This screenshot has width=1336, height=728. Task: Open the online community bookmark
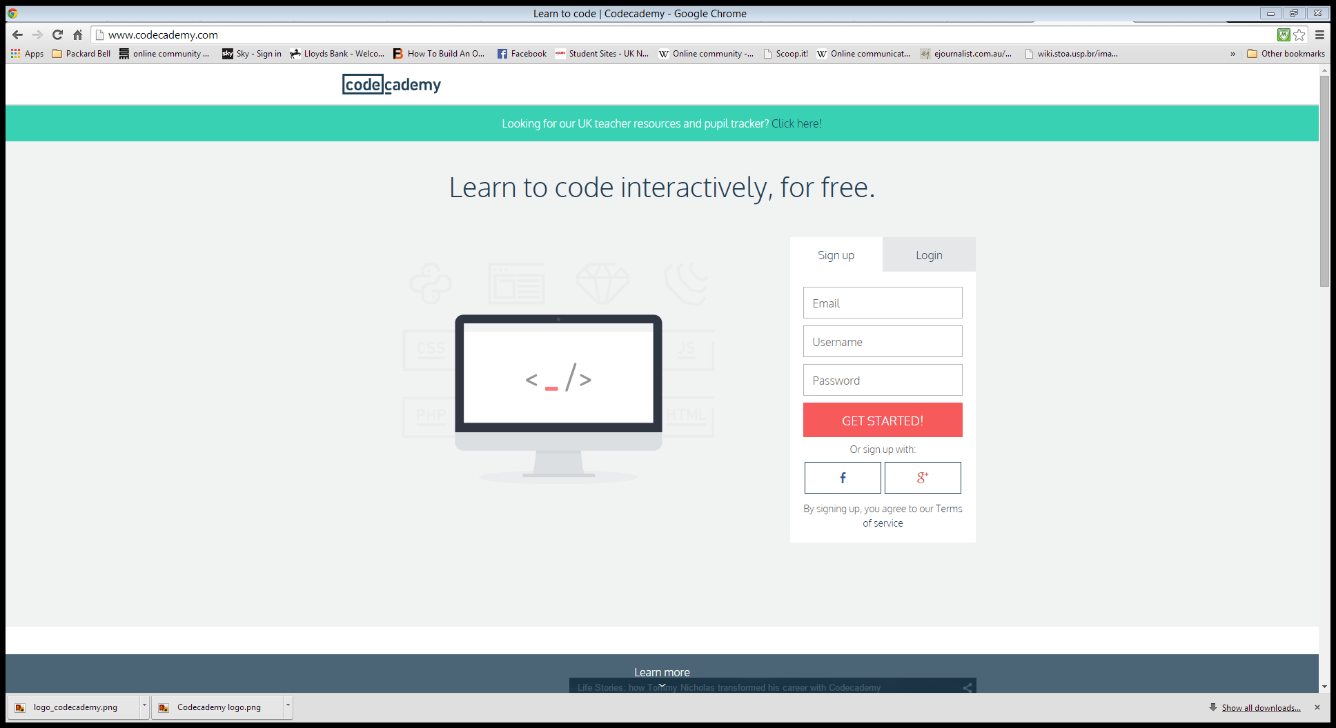[x=164, y=54]
